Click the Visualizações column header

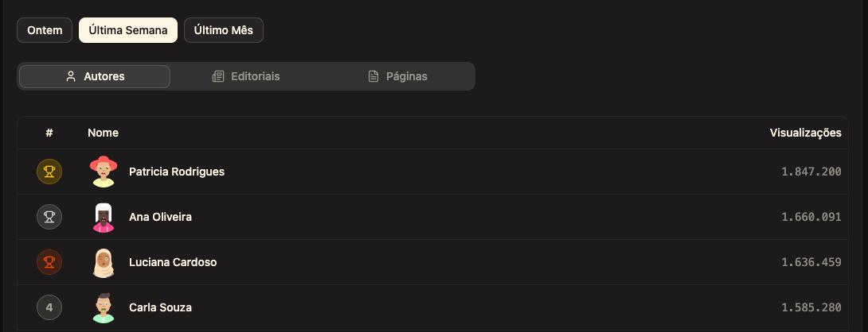tap(805, 133)
